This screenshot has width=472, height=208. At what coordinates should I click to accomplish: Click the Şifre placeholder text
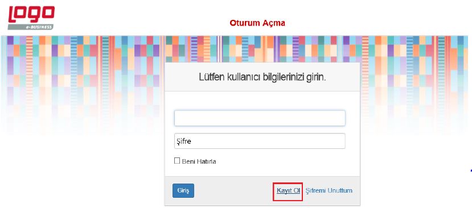183,142
